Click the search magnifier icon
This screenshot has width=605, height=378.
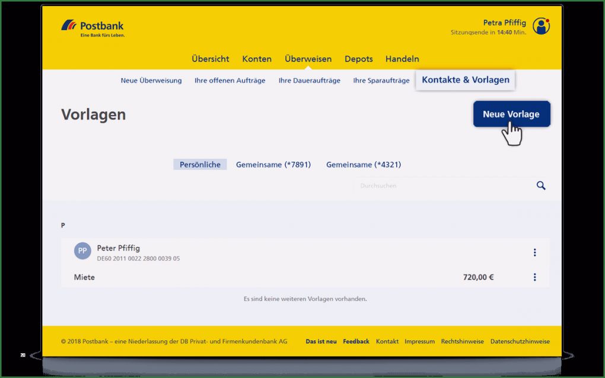[540, 185]
